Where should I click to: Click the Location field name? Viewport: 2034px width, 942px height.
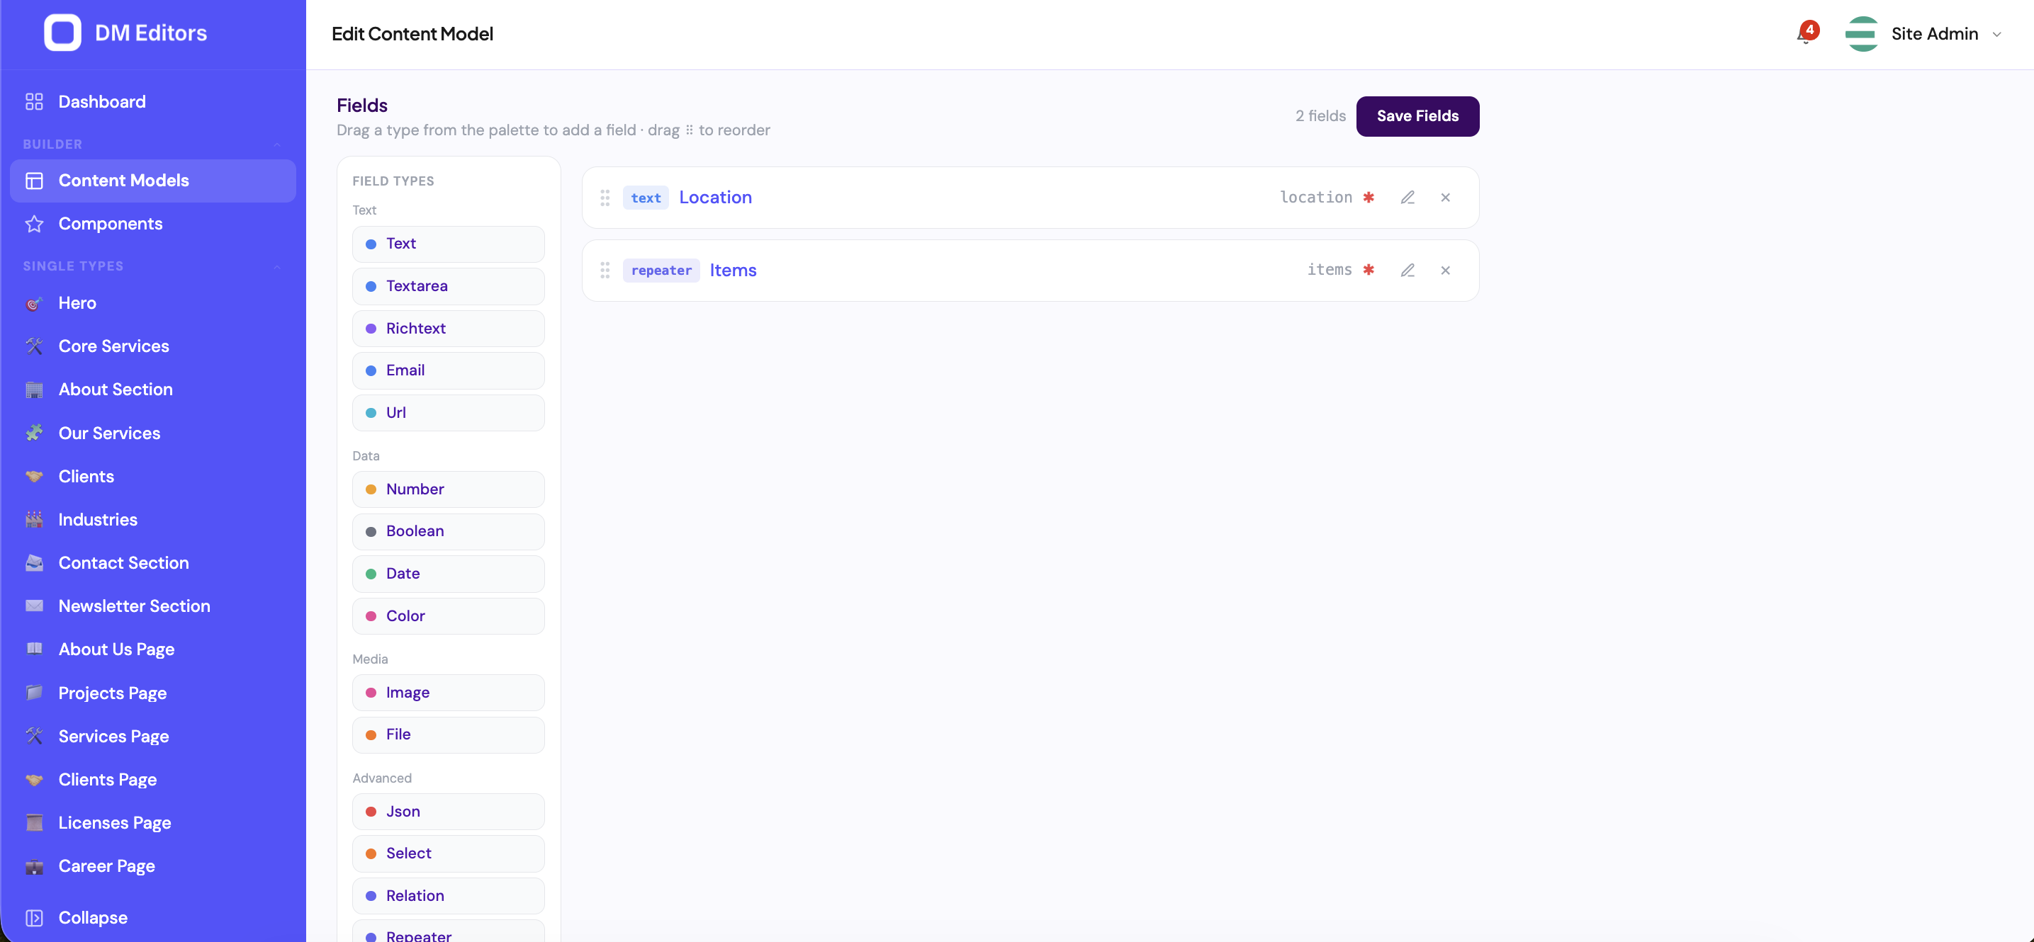point(715,197)
